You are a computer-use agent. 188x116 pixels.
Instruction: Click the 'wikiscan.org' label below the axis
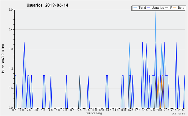pyautogui.click(x=94, y=113)
